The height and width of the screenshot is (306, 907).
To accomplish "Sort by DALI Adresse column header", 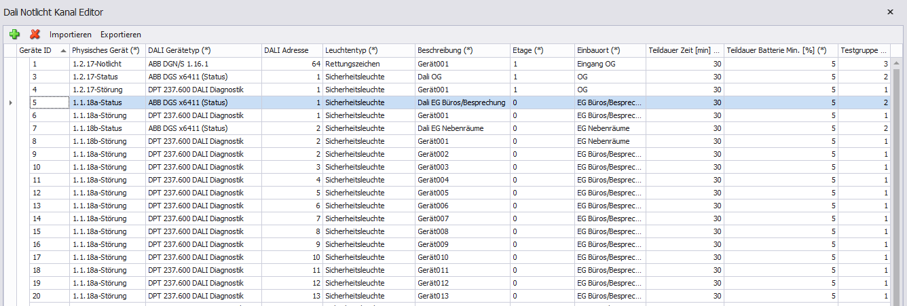I will [x=292, y=50].
